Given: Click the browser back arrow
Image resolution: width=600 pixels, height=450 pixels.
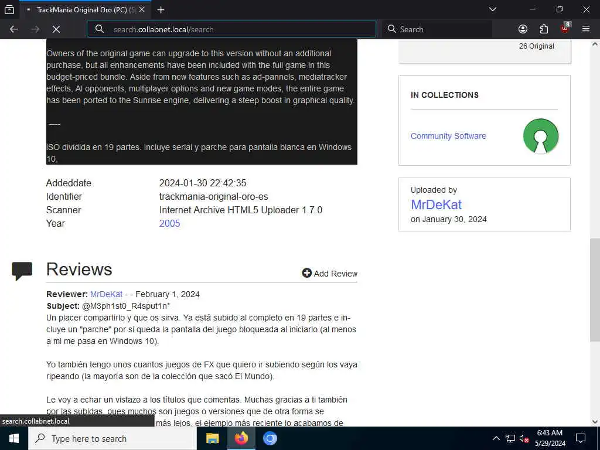Looking at the screenshot, I should coord(14,29).
